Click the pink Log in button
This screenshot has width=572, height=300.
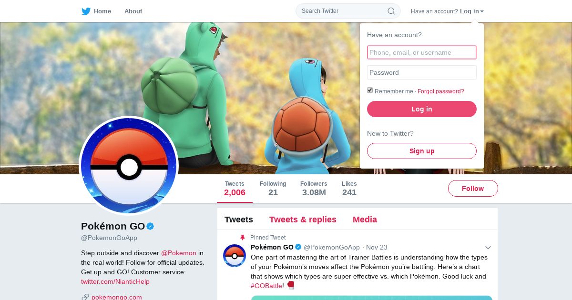pos(422,109)
